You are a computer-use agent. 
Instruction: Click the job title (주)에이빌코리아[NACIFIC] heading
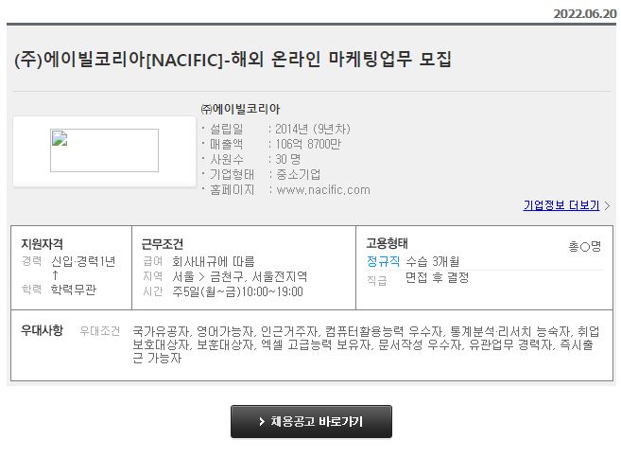coord(233,60)
